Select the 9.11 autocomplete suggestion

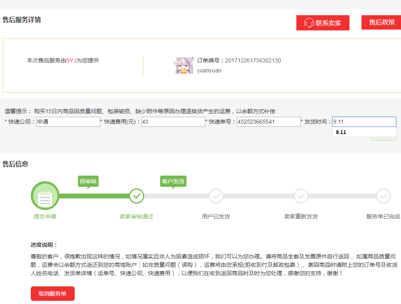tap(341, 132)
